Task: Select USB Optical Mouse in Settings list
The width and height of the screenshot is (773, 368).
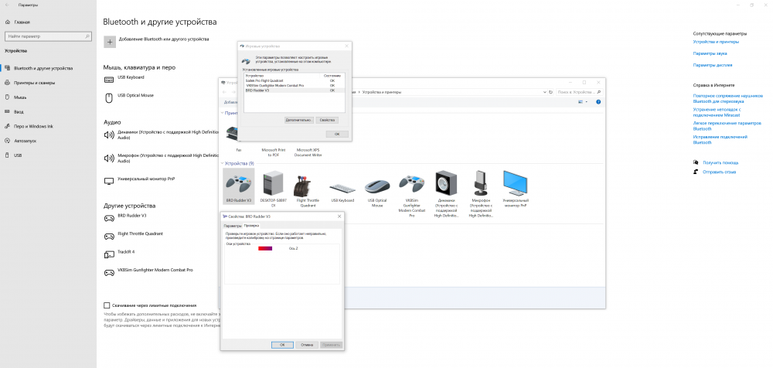Action: point(135,96)
